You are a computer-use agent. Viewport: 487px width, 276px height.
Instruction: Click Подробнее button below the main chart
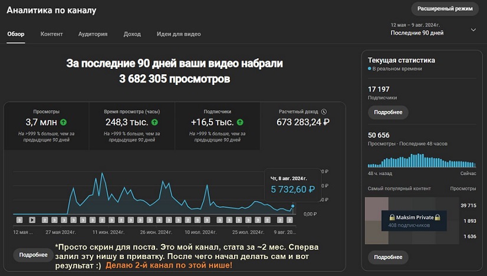(33, 255)
